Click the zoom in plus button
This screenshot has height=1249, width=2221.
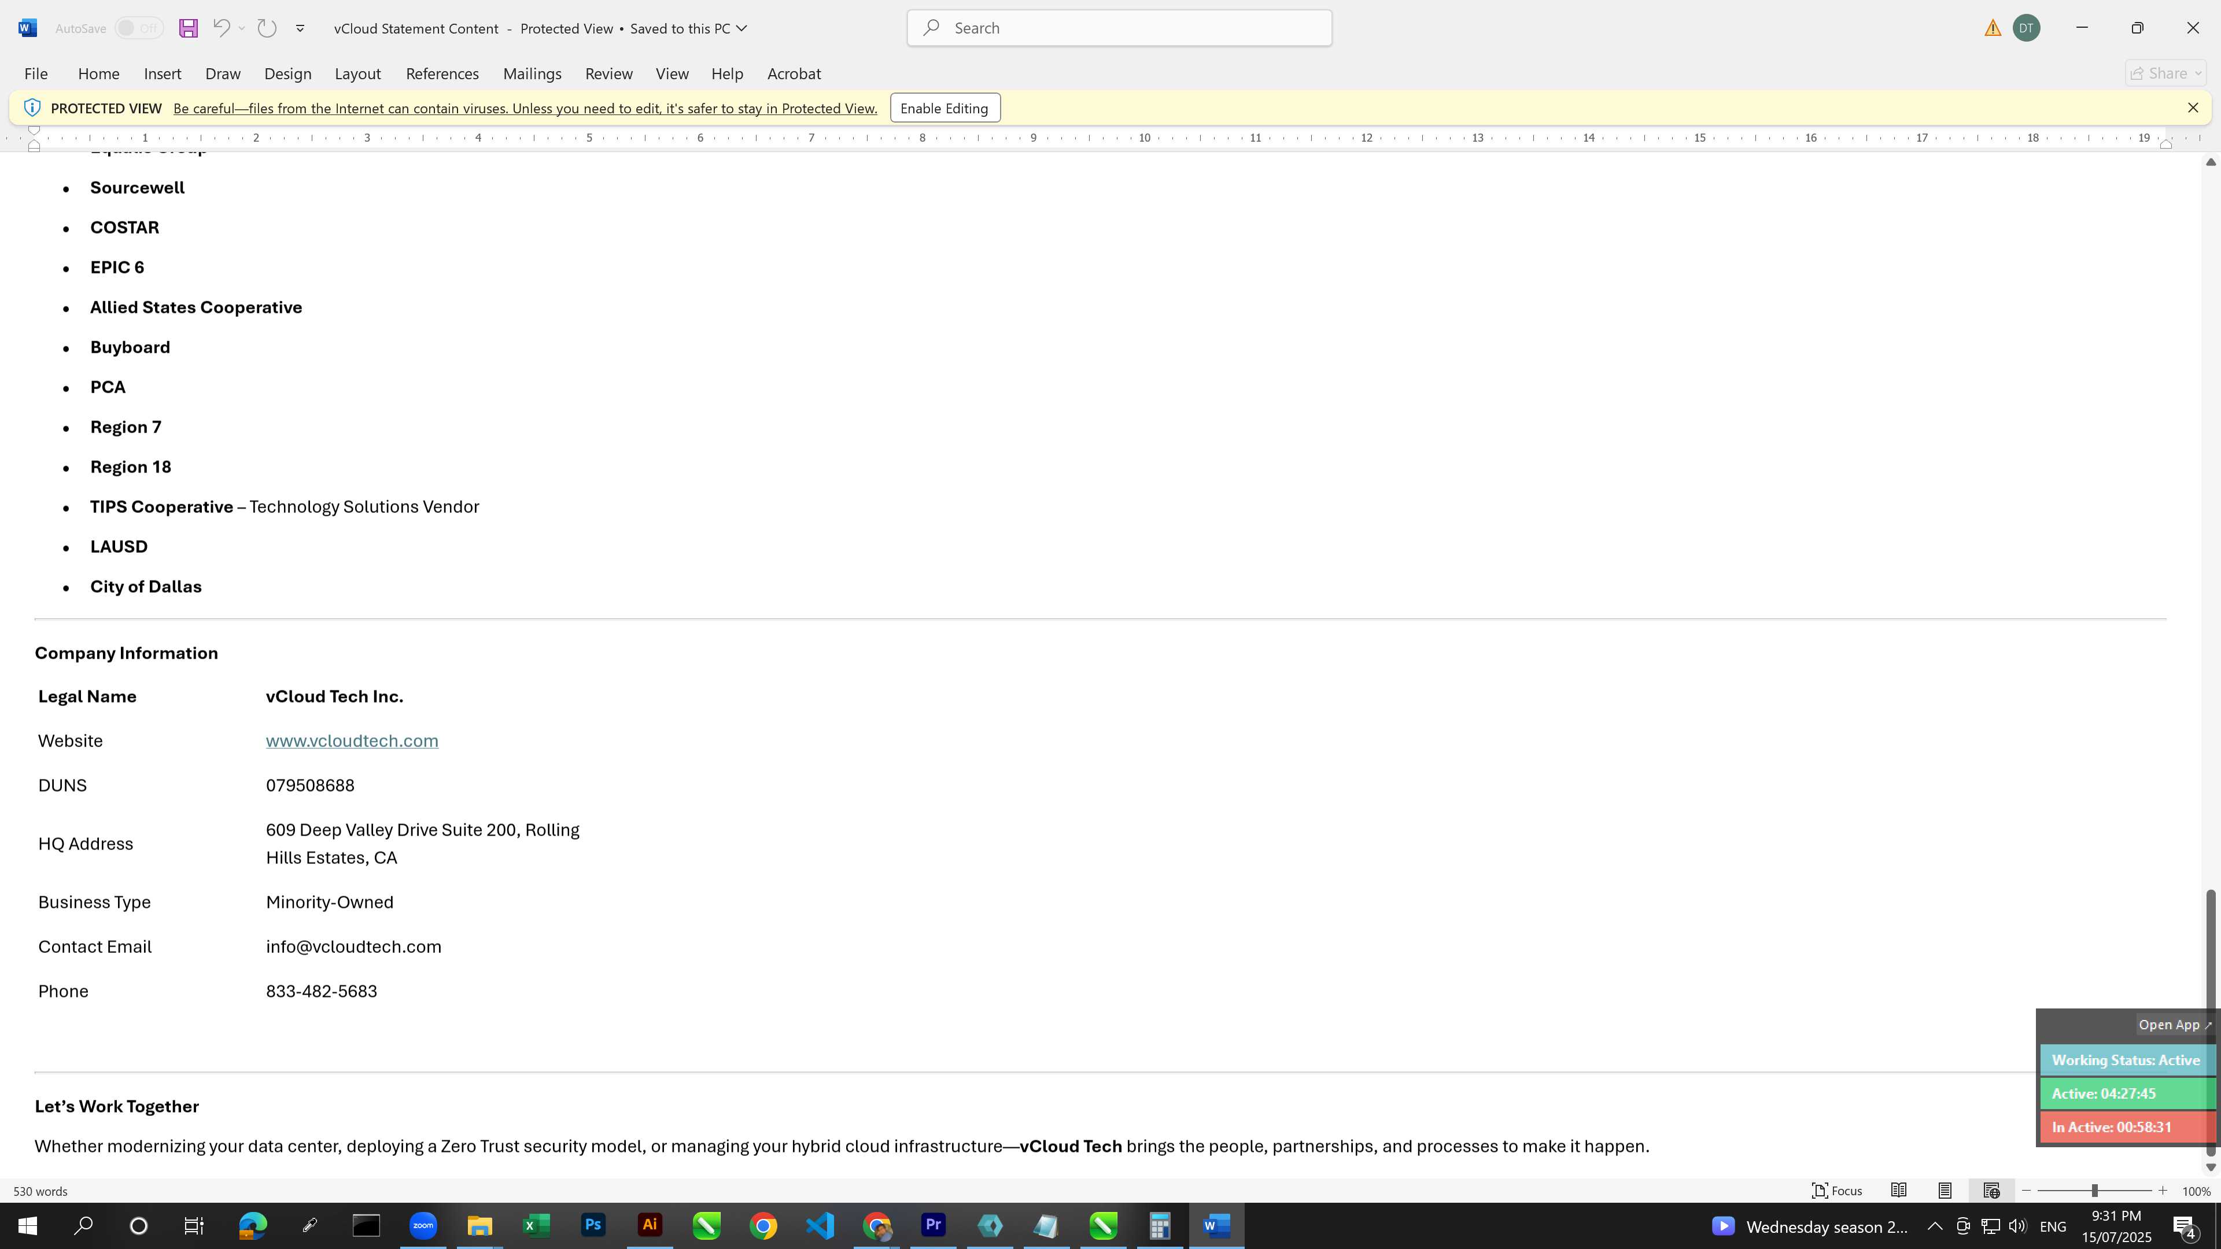[2163, 1191]
